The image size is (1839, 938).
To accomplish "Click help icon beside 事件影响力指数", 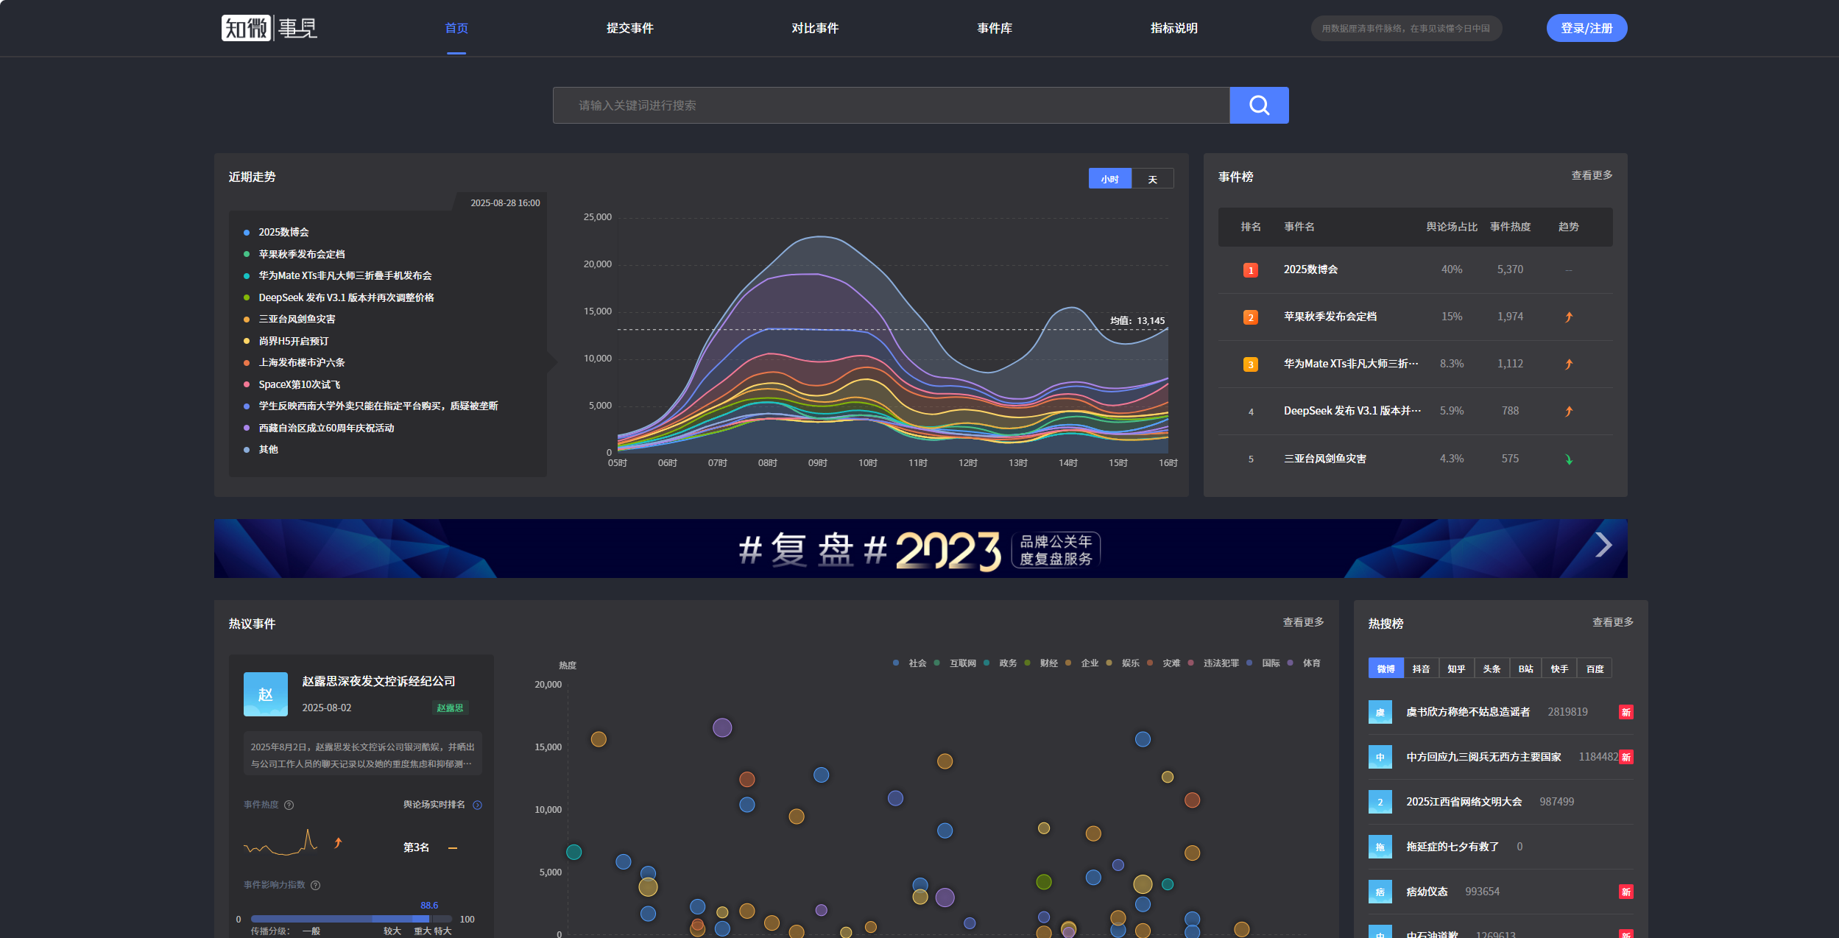I will [x=316, y=885].
